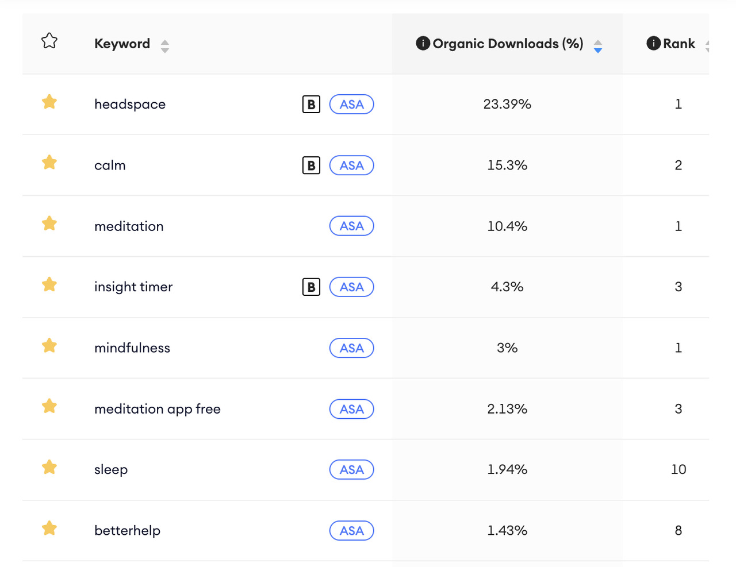The width and height of the screenshot is (736, 567).
Task: Open Organic Downloads info icon
Action: coord(423,43)
